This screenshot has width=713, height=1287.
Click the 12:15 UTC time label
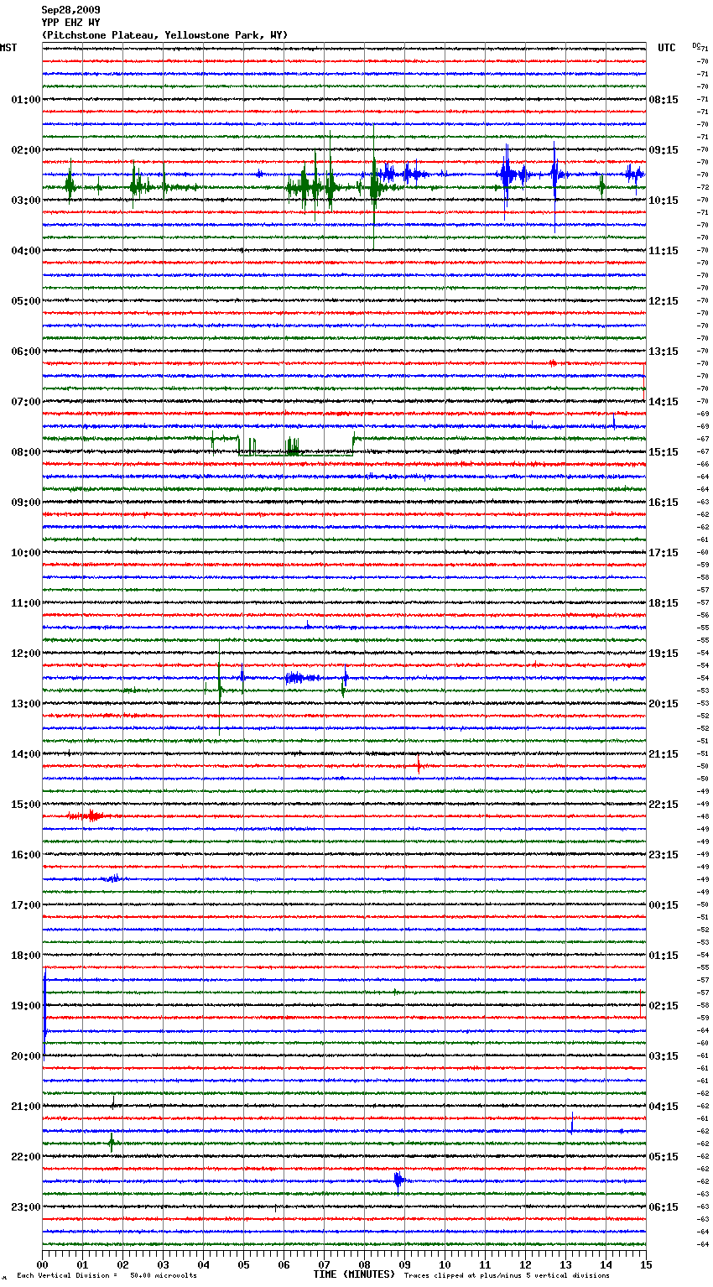(664, 301)
